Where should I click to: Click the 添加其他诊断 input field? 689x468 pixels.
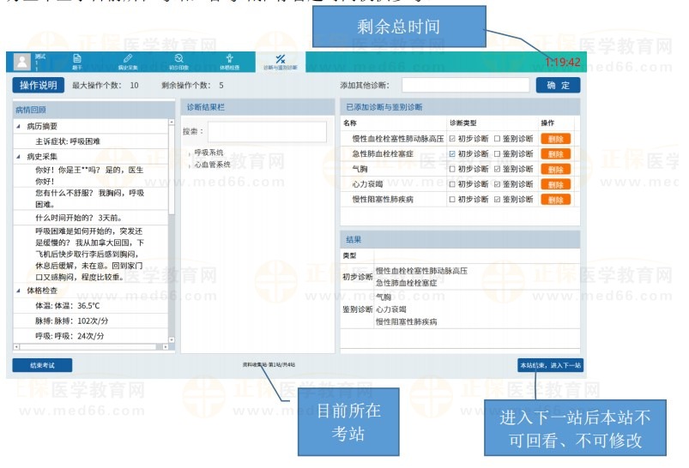point(465,85)
